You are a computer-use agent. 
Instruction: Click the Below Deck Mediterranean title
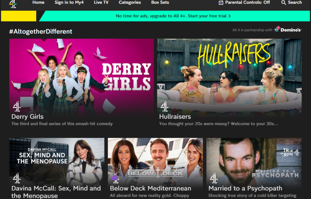(151, 188)
